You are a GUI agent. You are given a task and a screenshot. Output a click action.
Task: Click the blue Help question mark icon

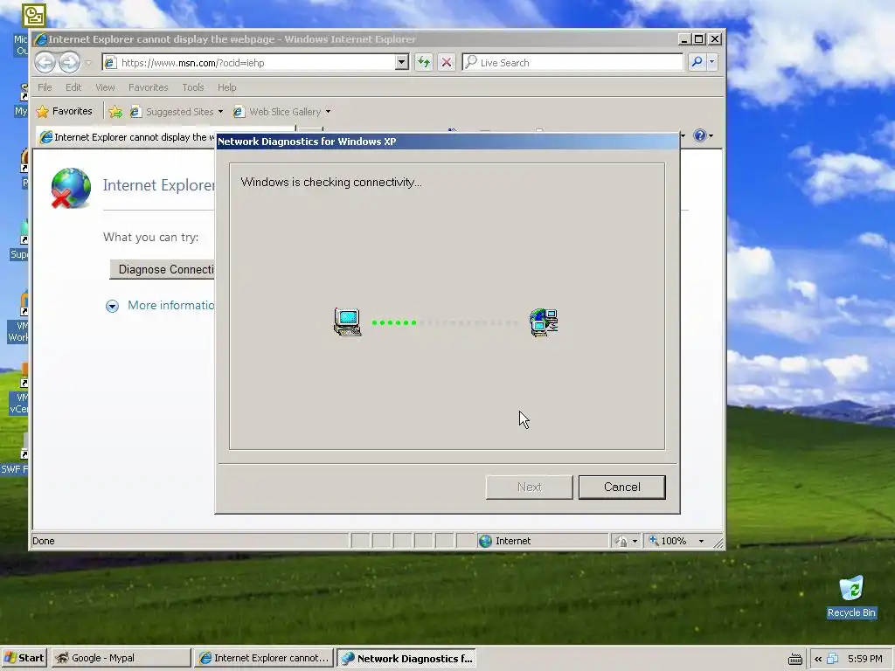[700, 135]
